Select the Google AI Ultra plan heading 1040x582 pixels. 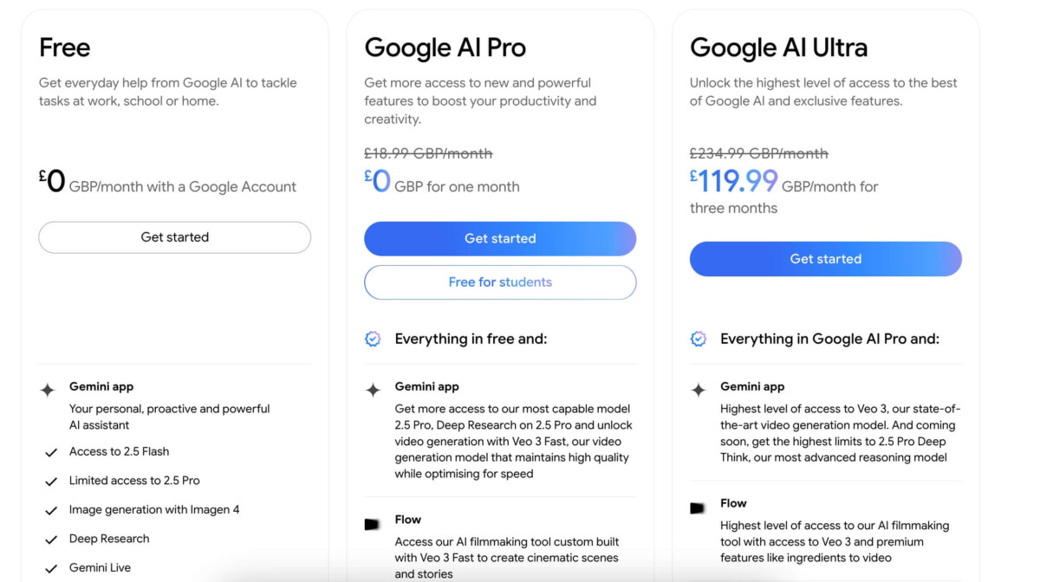(778, 48)
